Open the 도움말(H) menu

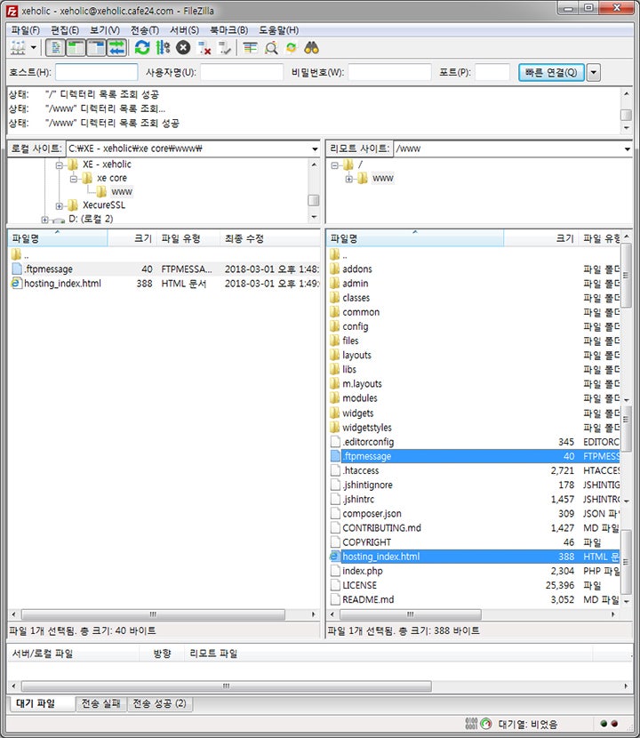click(x=278, y=30)
